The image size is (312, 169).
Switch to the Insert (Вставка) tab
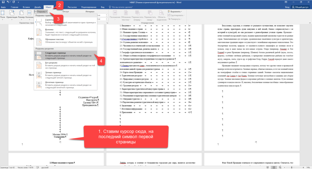(x=26, y=6)
